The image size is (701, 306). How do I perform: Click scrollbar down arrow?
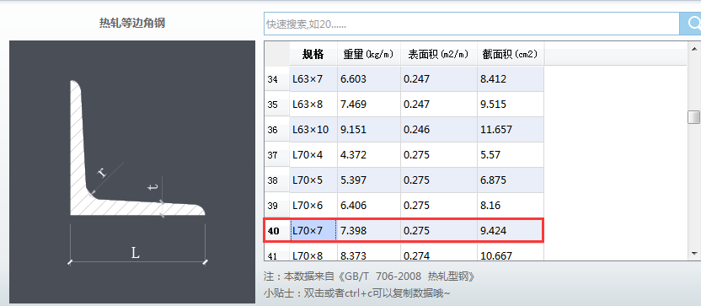tap(694, 253)
